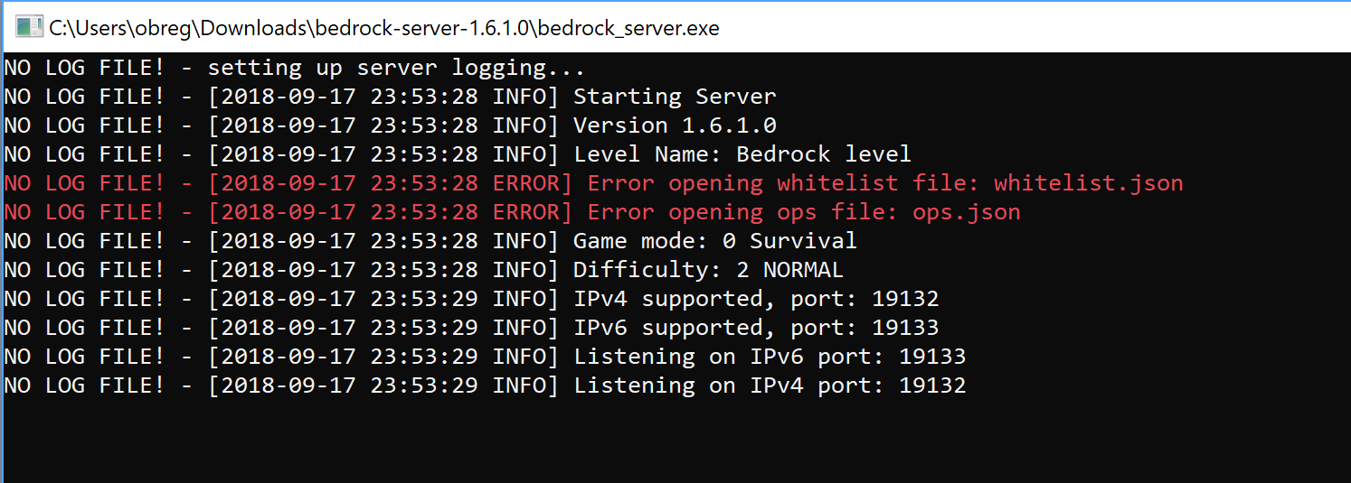Click the timestamp on the last log line
Image resolution: width=1351 pixels, height=483 pixels.
coord(349,385)
